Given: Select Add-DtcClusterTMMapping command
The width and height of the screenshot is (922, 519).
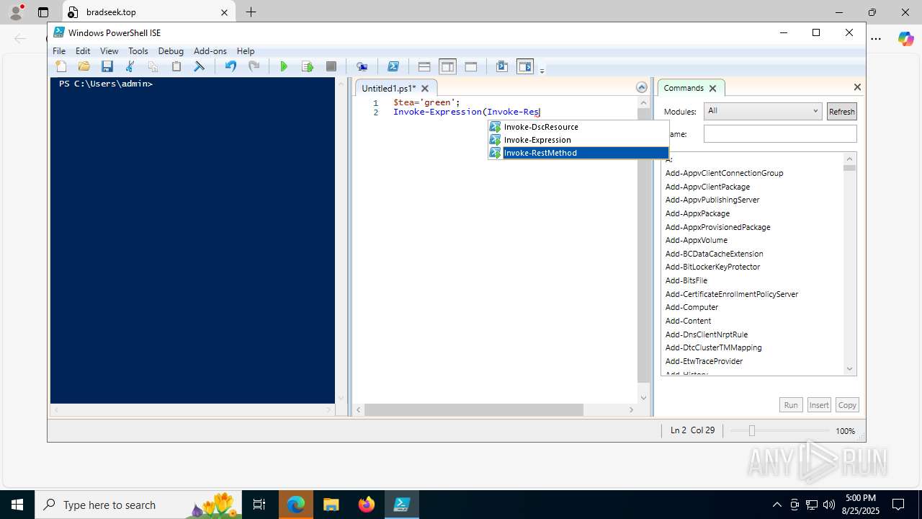Looking at the screenshot, I should [713, 347].
